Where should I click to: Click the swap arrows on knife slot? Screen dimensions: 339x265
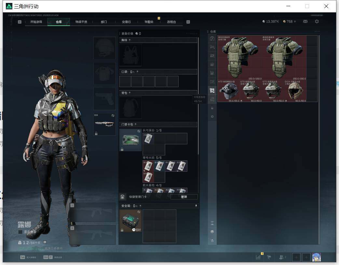click(113, 115)
